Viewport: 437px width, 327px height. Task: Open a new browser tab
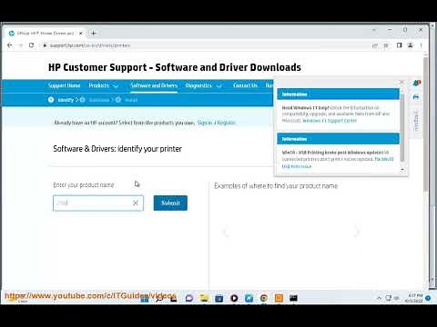click(94, 33)
